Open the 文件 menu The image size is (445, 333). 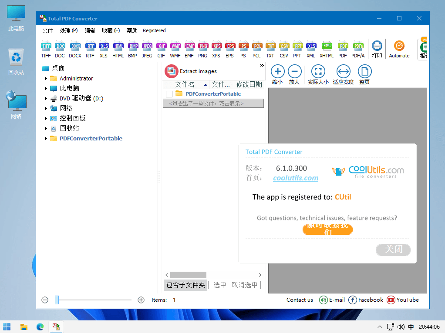48,30
